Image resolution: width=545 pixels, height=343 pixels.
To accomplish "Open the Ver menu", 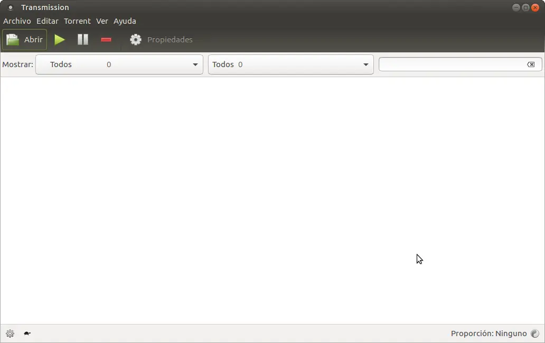I will pos(102,21).
